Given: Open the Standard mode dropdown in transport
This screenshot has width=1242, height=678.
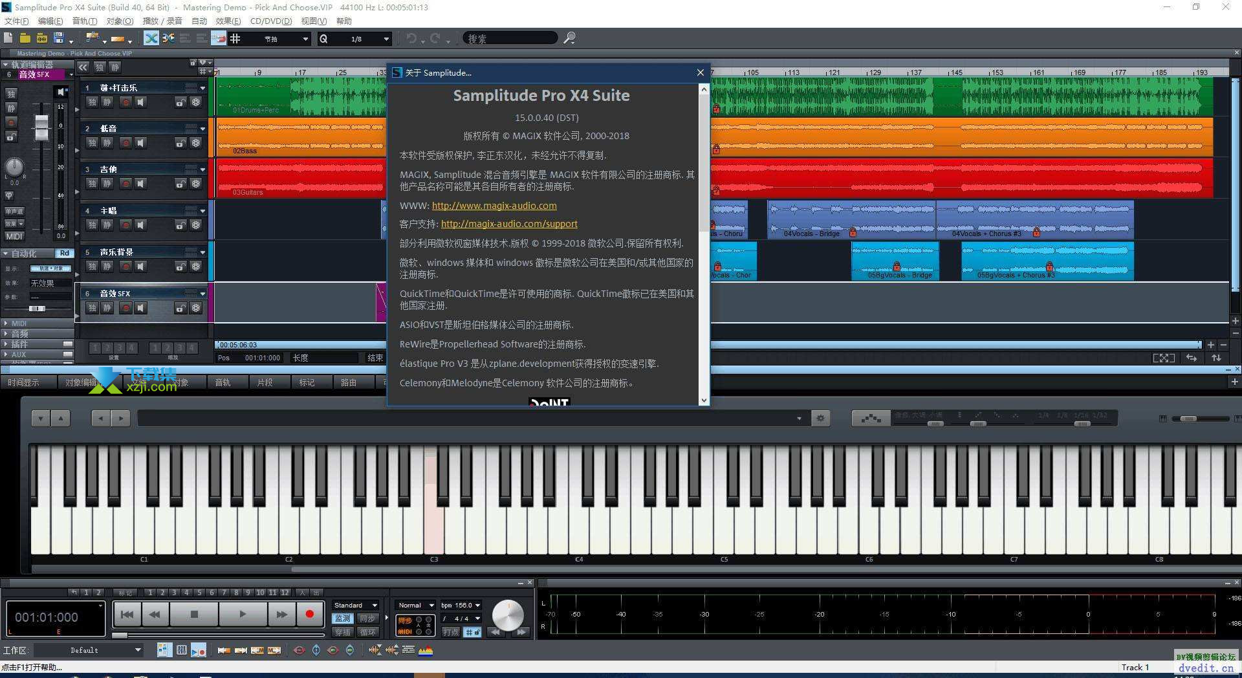Looking at the screenshot, I should [355, 605].
